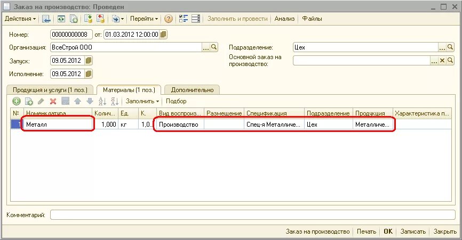Click the red delete row icon
462x240 pixels.
[x=53, y=101]
